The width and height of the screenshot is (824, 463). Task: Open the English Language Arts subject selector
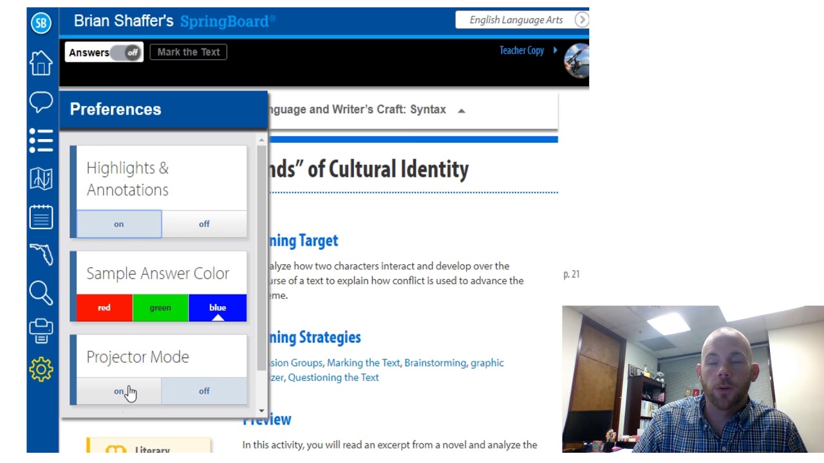pos(516,20)
